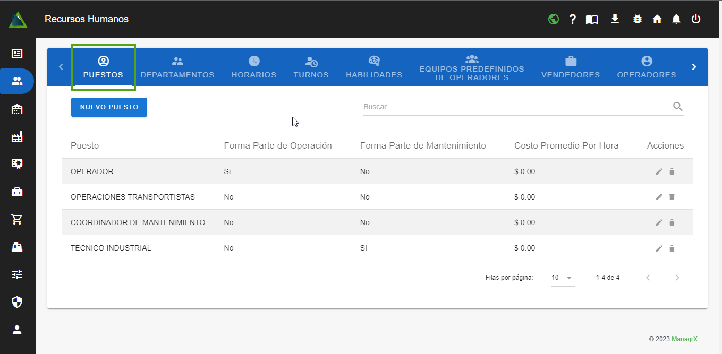Viewport: 722px width, 354px height.
Task: Open the Habilidades tab
Action: pos(374,67)
